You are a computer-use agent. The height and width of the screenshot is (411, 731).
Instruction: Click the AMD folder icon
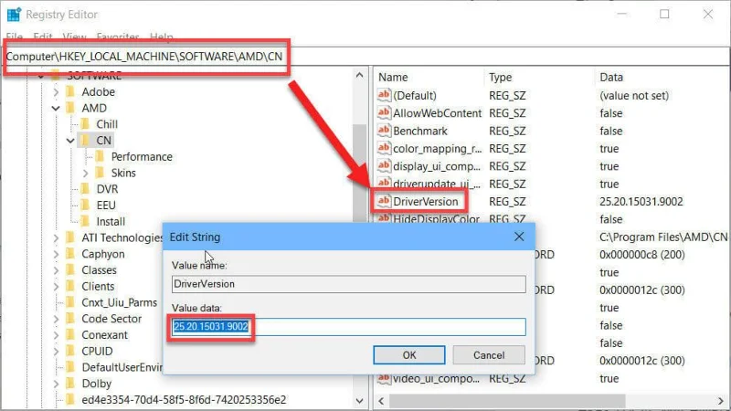click(x=70, y=108)
